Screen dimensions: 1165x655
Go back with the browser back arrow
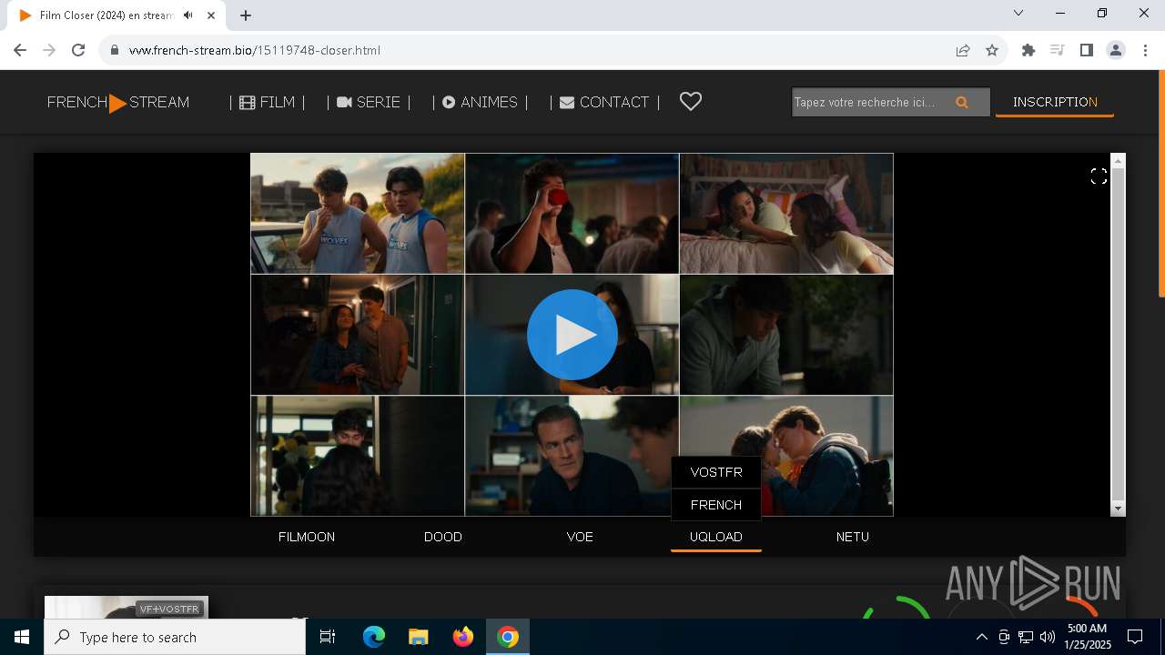20,50
